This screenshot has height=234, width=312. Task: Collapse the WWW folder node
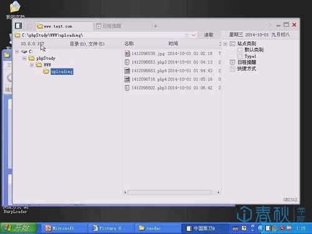[32, 65]
